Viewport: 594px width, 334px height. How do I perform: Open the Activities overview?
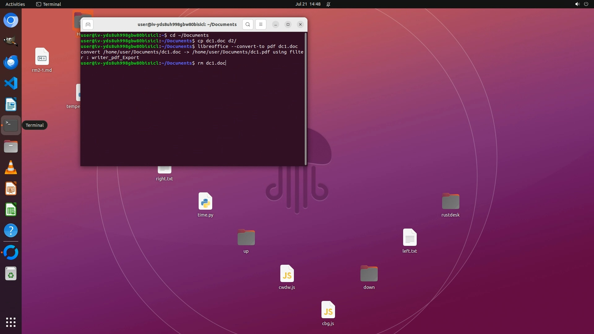(15, 4)
